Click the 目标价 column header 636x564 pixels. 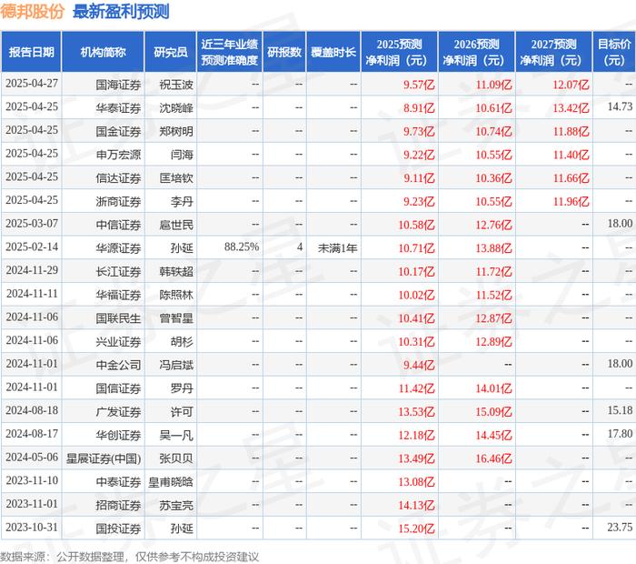(x=614, y=52)
